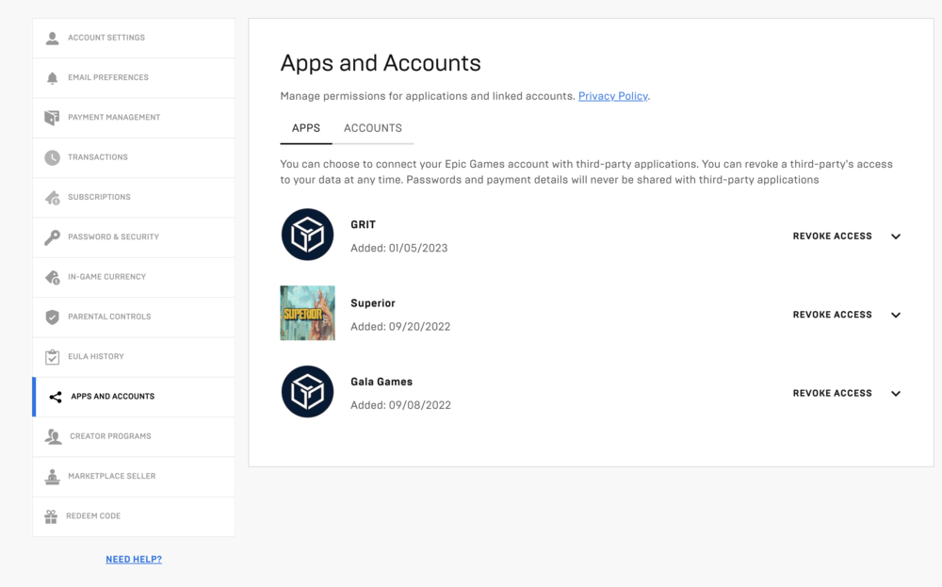Open In-Game Currency section
Screen dimensions: 942x587
tap(134, 277)
